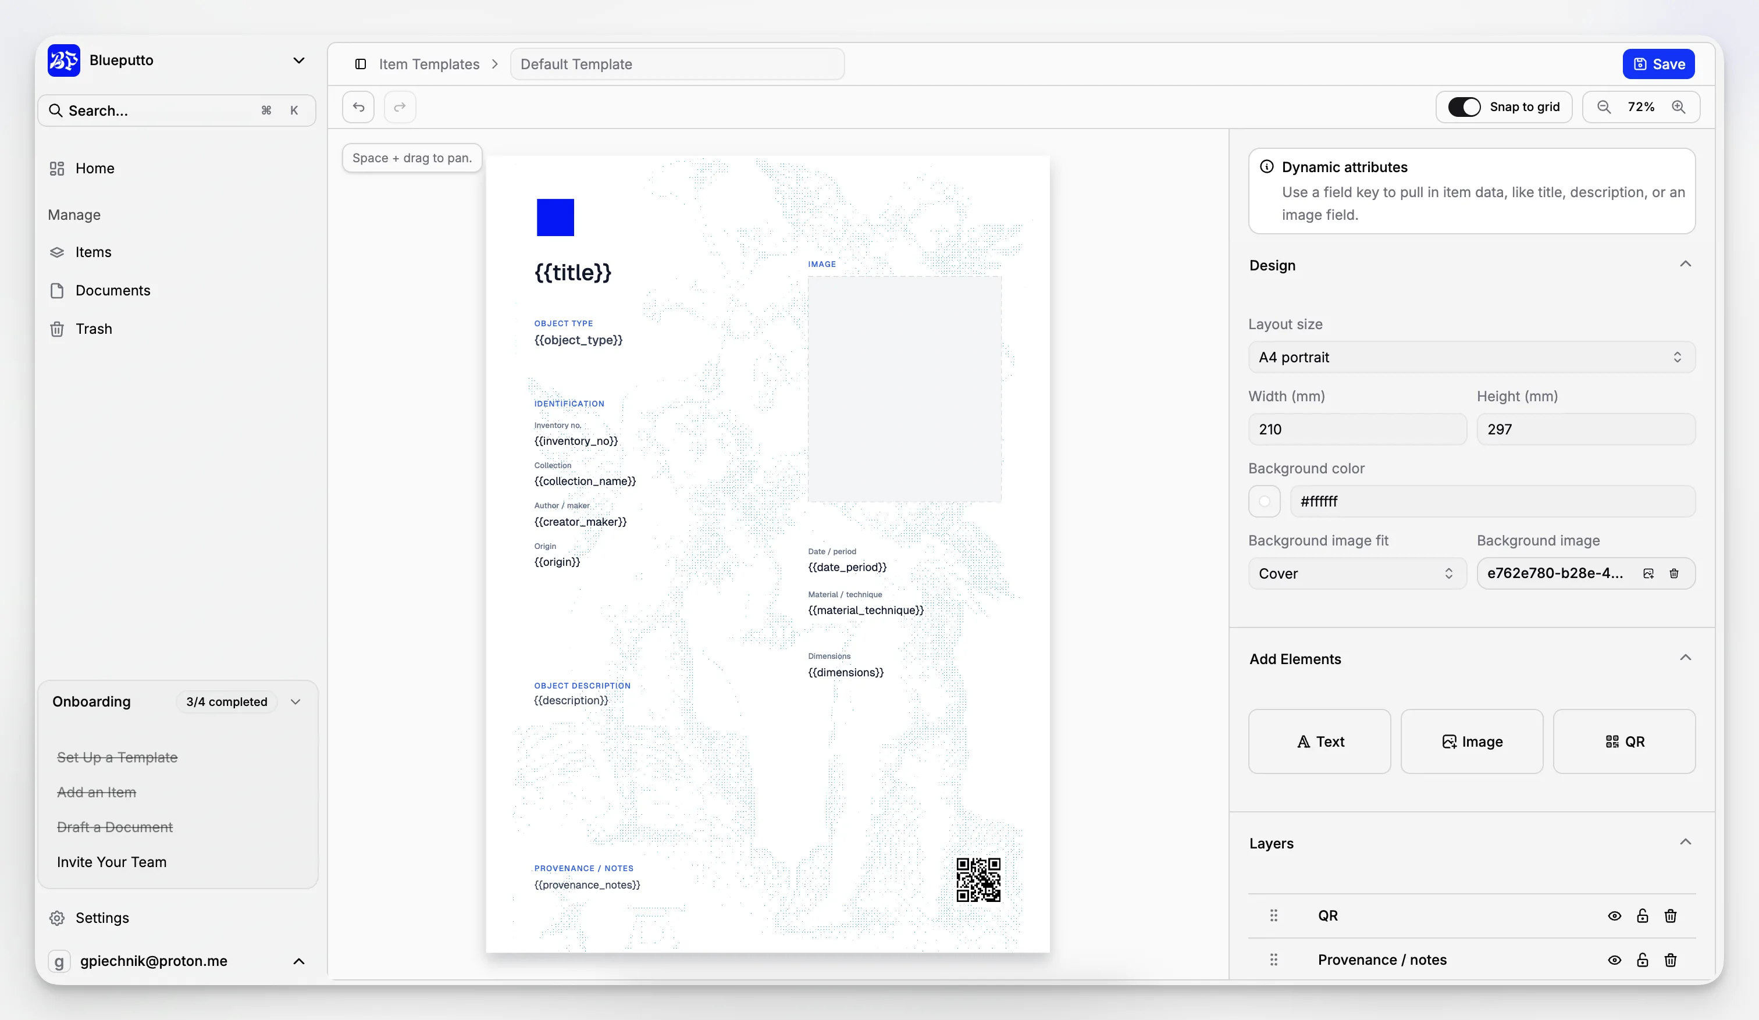
Task: Select the {{title}} text on canvas
Action: (x=572, y=272)
